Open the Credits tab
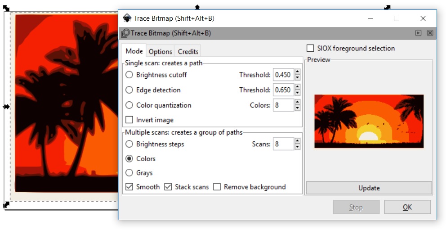446x230 pixels. (x=188, y=52)
